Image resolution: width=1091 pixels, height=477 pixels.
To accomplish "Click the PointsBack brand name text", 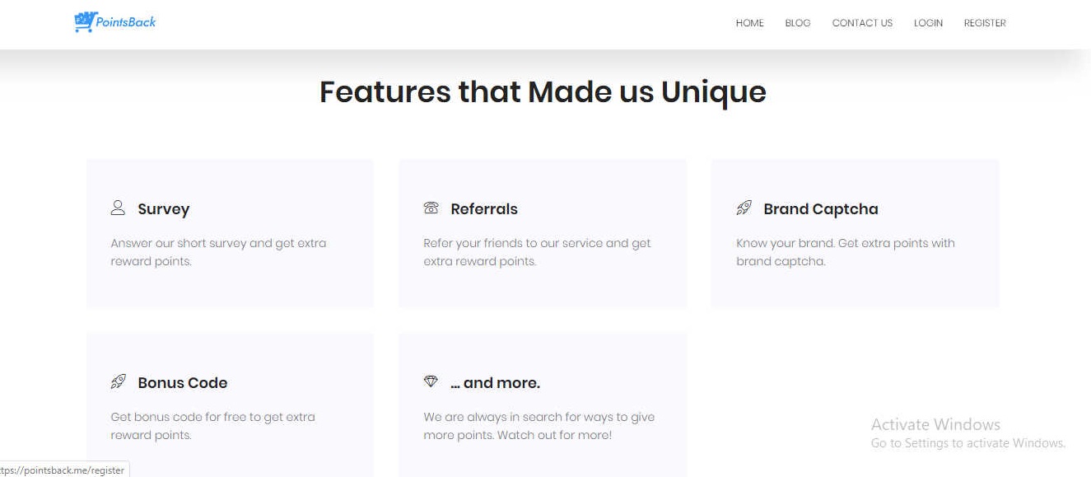I will coord(126,22).
